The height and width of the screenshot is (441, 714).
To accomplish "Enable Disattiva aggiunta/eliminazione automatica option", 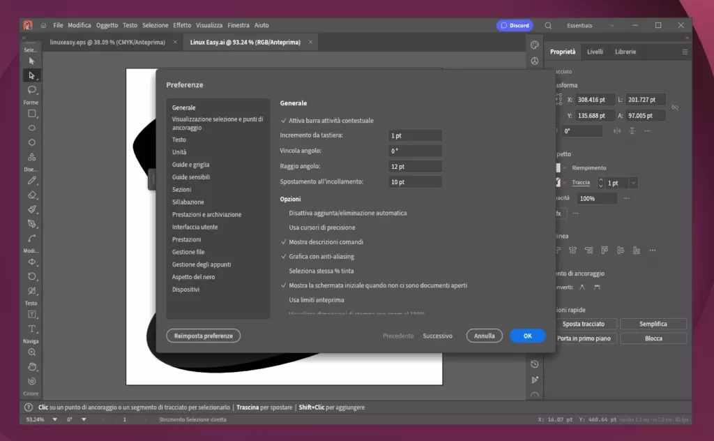I will pyautogui.click(x=347, y=214).
